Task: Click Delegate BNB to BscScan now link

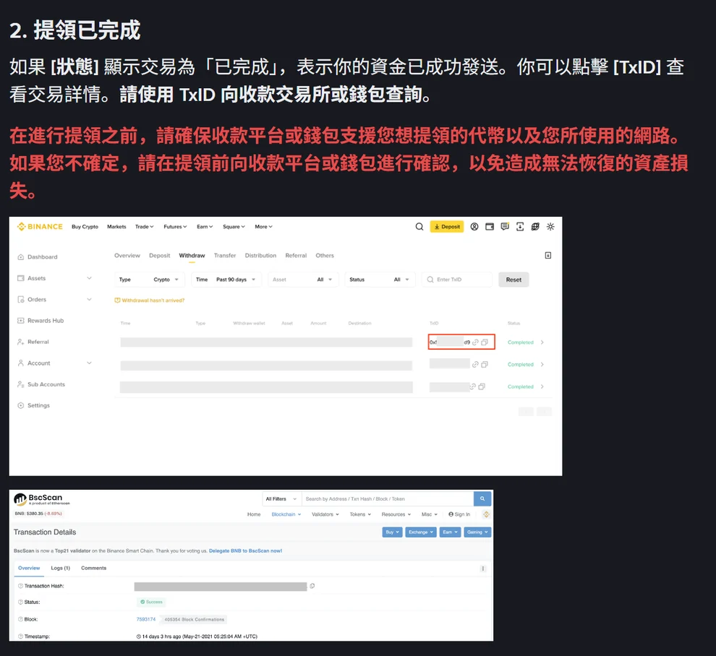Action: (x=245, y=551)
